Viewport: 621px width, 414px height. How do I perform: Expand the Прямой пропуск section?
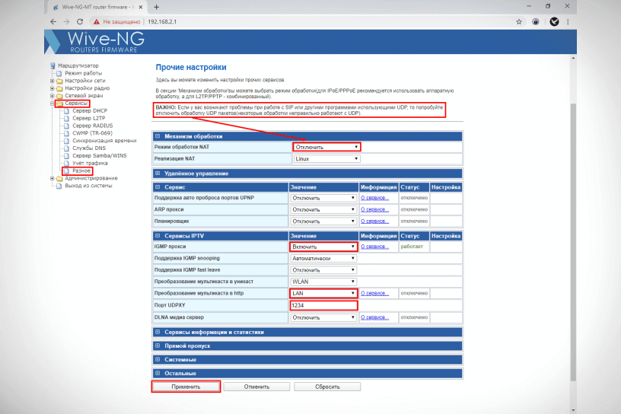[x=158, y=346]
